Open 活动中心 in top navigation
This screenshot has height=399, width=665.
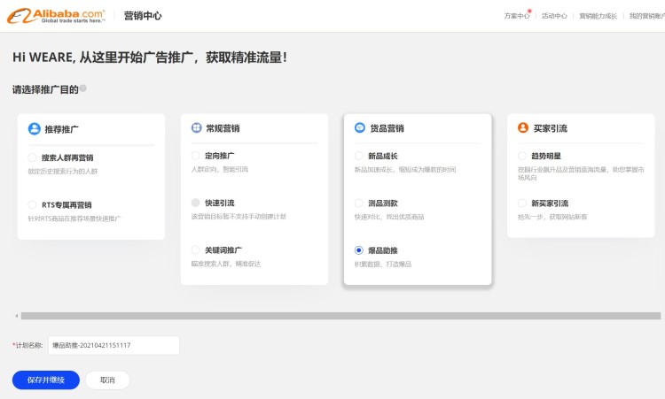pyautogui.click(x=554, y=16)
